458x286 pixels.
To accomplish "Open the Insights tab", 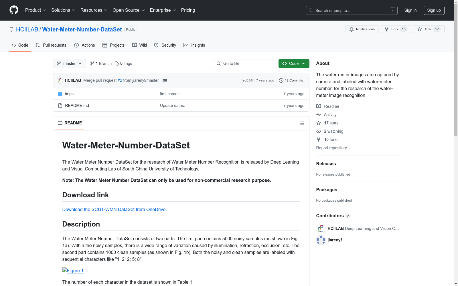I will (x=194, y=45).
